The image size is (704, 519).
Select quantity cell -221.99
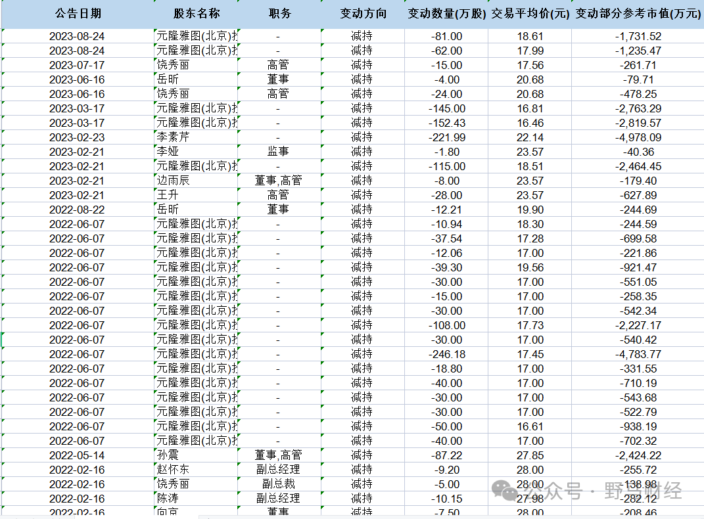447,137
